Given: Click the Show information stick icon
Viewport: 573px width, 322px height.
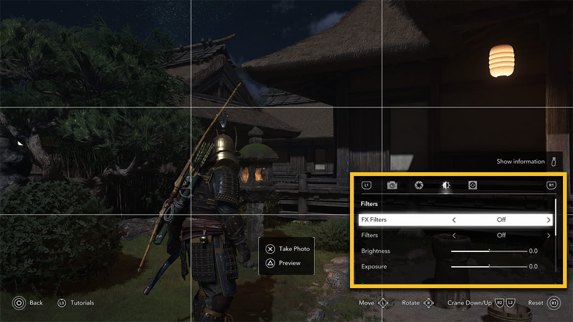Looking at the screenshot, I should coord(554,161).
